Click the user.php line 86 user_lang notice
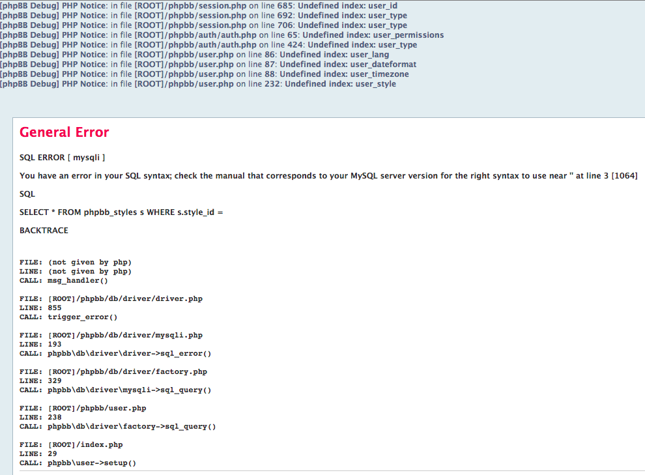 pyautogui.click(x=195, y=55)
